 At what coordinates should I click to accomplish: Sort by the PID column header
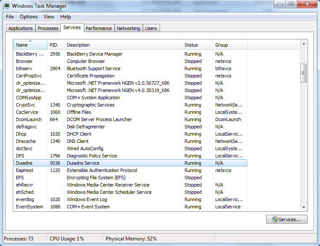56,45
